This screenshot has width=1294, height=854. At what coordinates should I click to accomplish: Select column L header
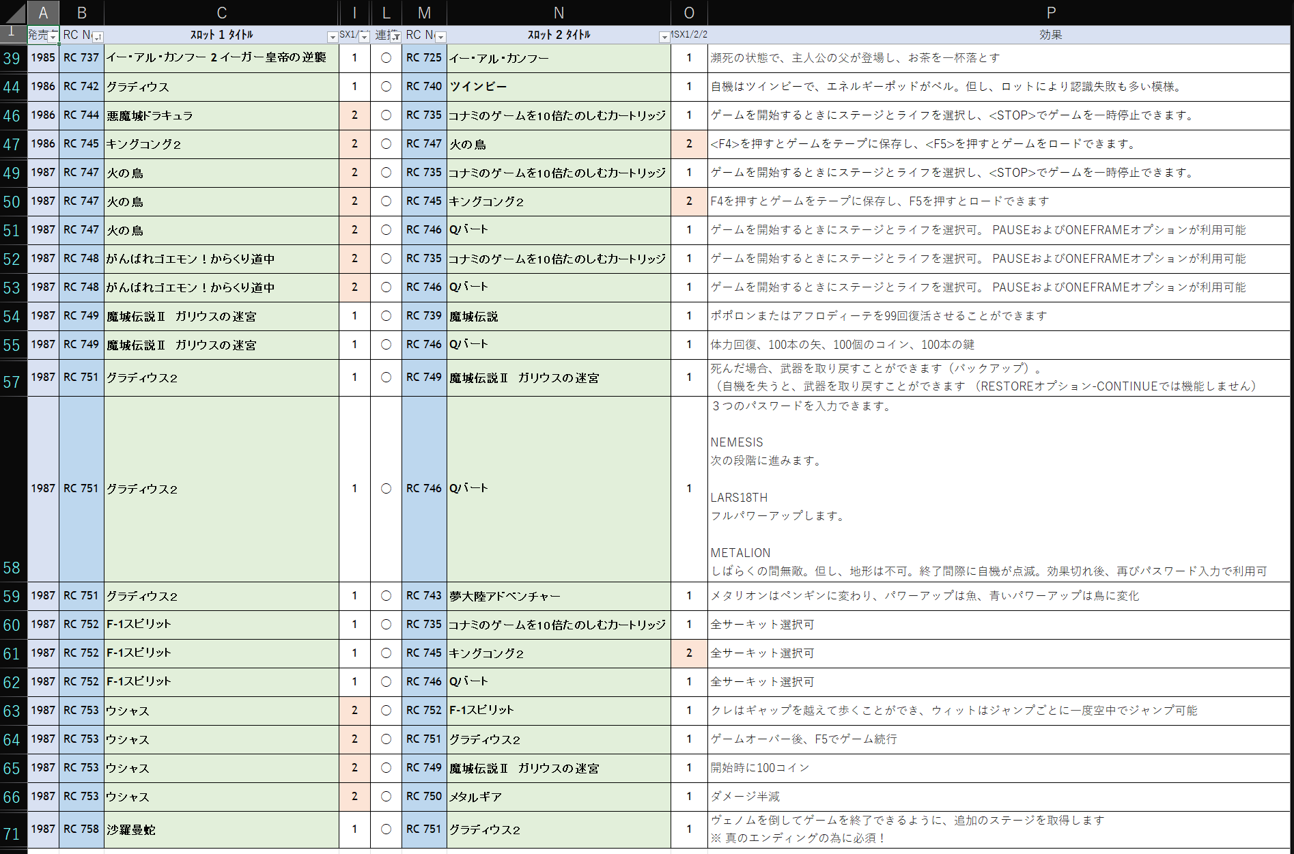coord(386,12)
